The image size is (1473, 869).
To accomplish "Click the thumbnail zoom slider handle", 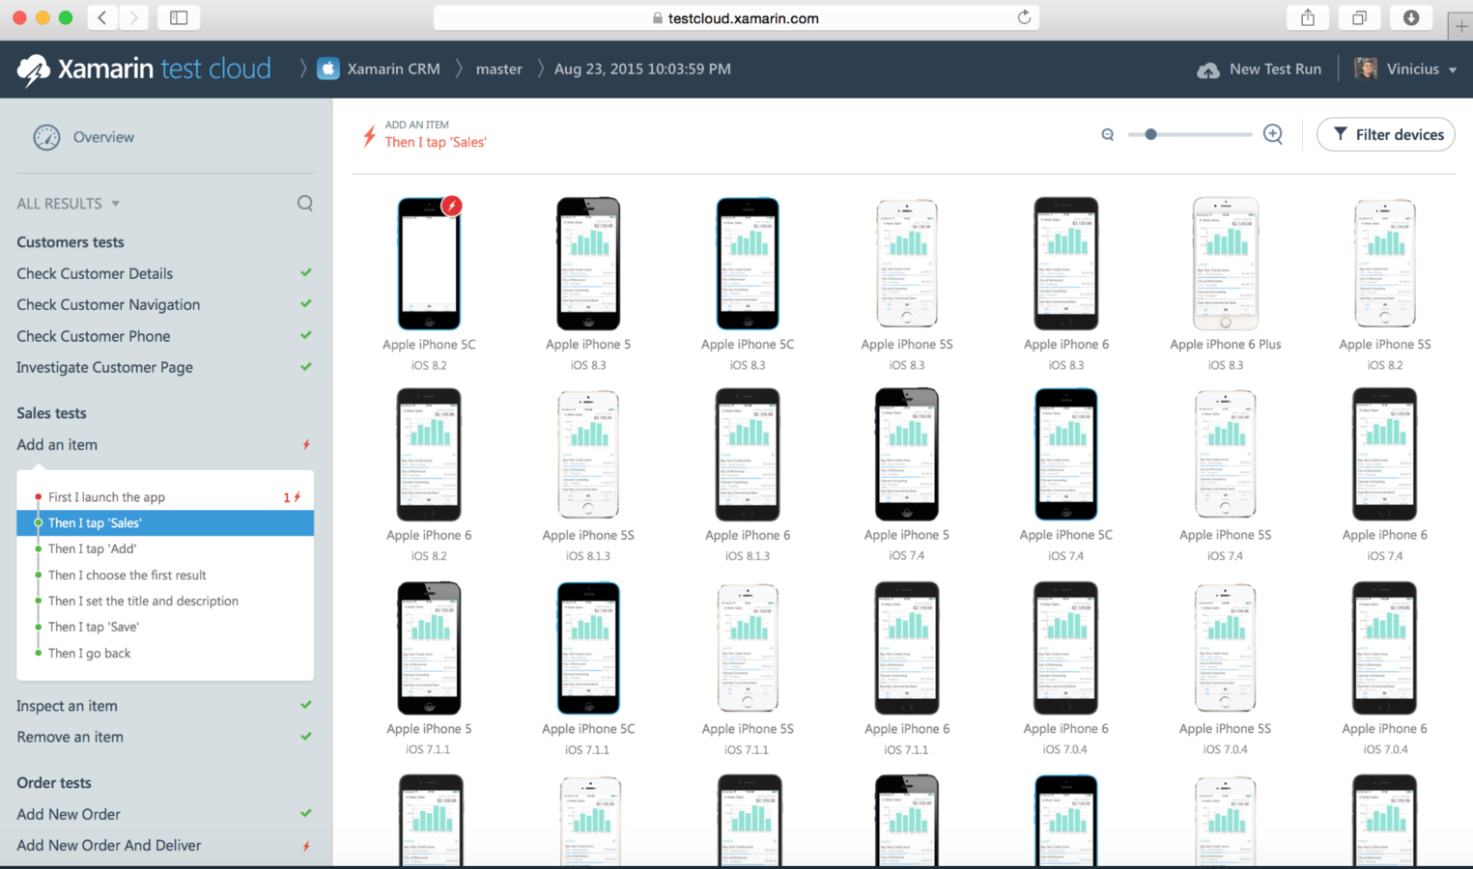I will pyautogui.click(x=1150, y=134).
